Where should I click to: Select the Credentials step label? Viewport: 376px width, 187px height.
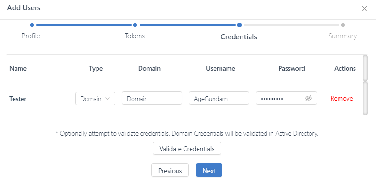[239, 36]
